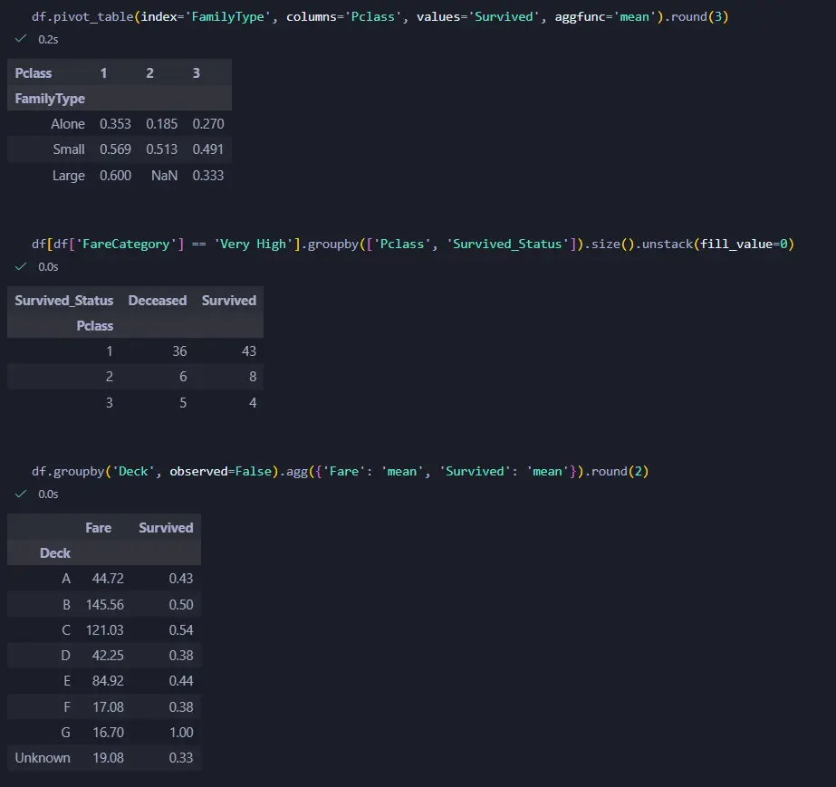Select the Unknown deck row label
836x787 pixels.
point(43,758)
